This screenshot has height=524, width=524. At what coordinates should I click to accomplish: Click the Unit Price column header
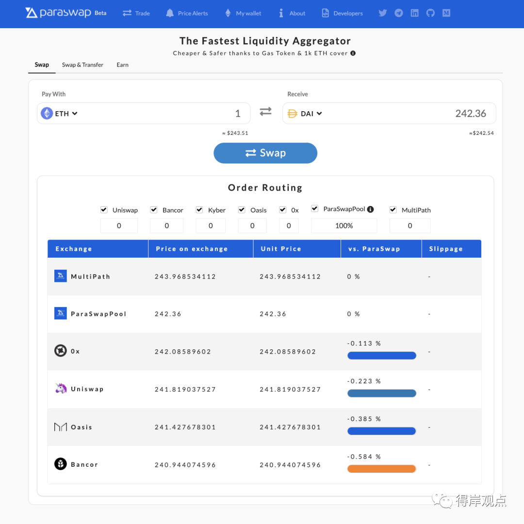point(297,248)
